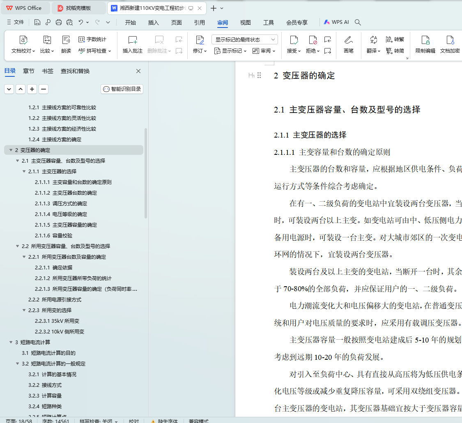The width and height of the screenshot is (462, 423).
Task: Launch WPS AI assistant
Action: point(336,22)
